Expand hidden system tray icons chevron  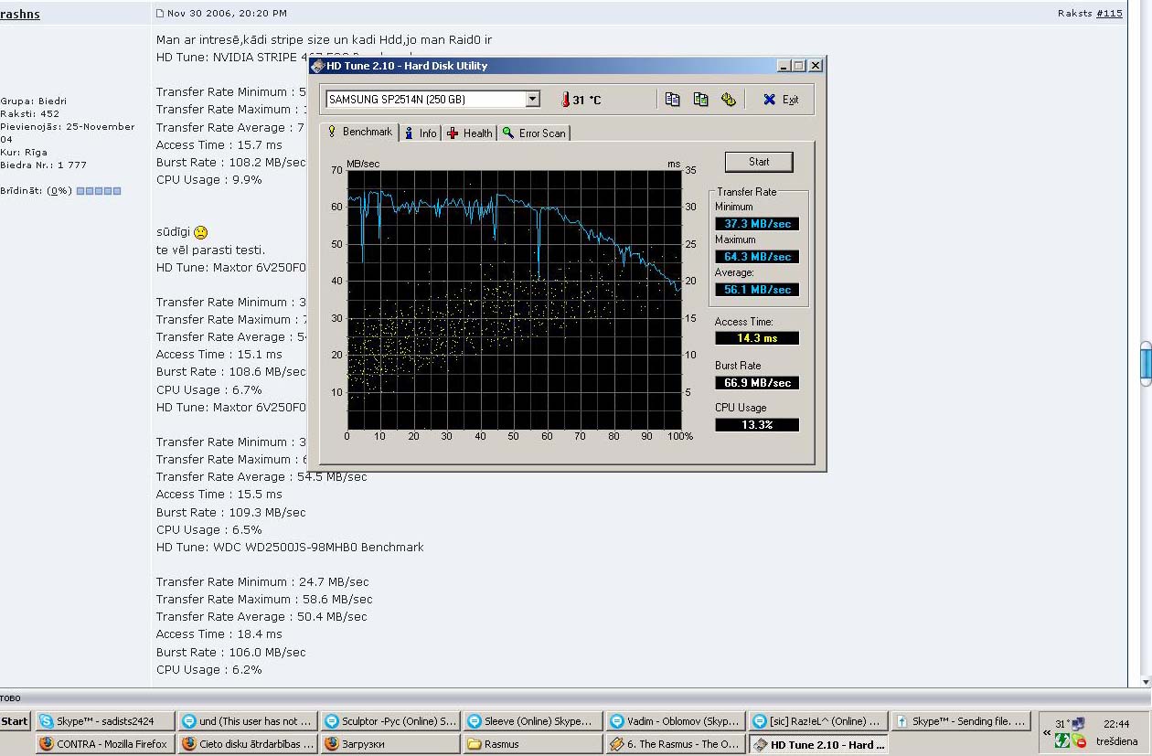tap(1048, 732)
